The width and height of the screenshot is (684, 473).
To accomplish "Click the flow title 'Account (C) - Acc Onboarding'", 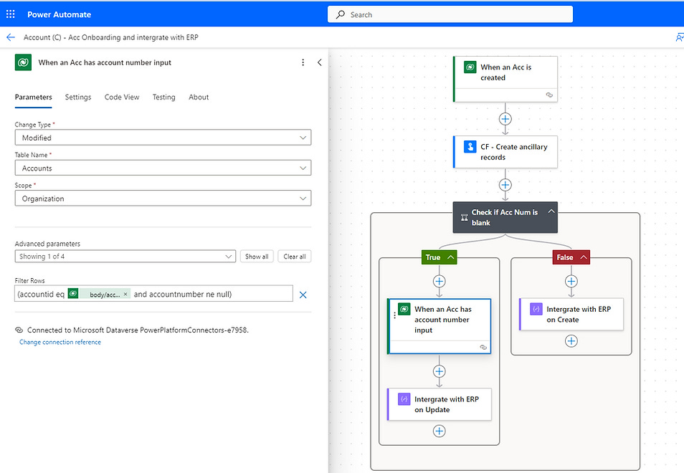I will 111,37.
